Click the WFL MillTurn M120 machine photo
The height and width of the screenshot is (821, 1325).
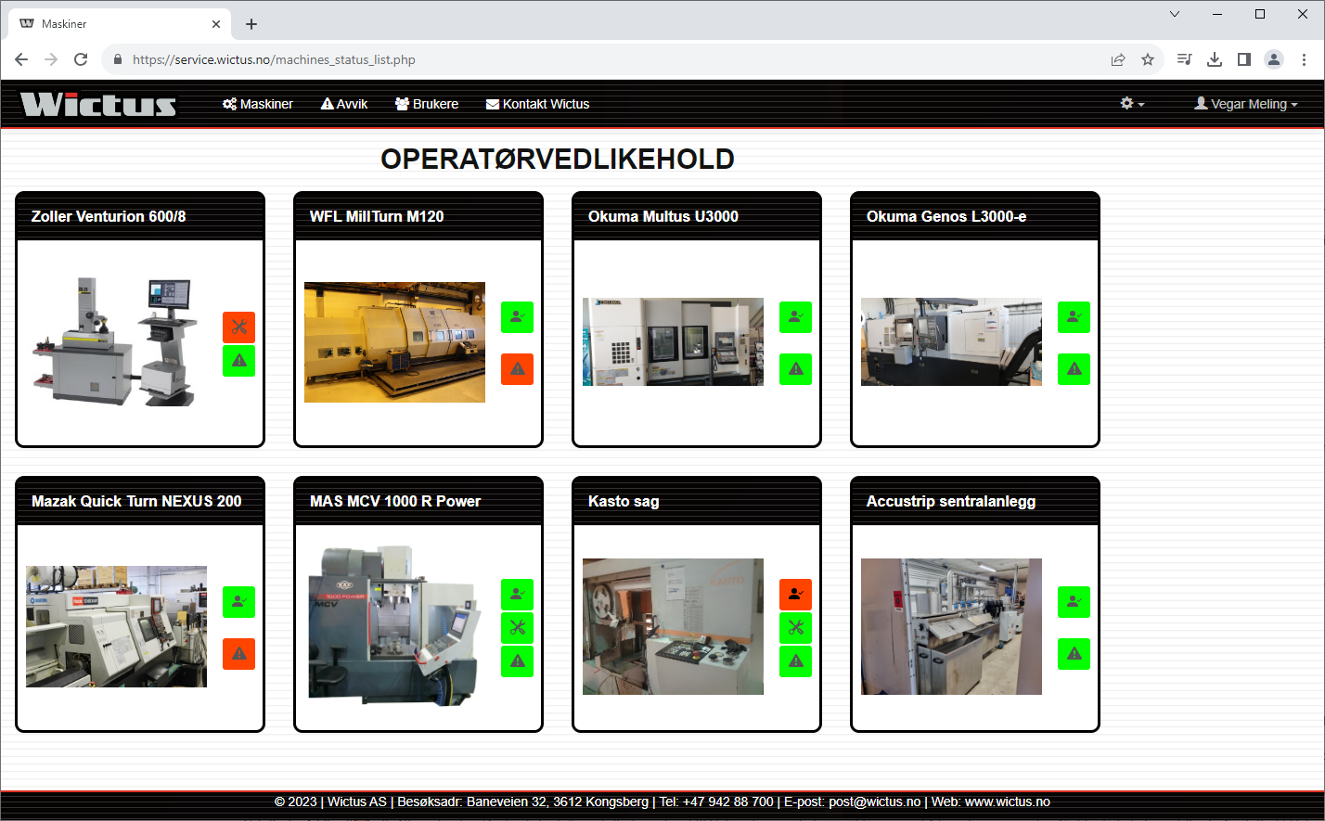(394, 342)
